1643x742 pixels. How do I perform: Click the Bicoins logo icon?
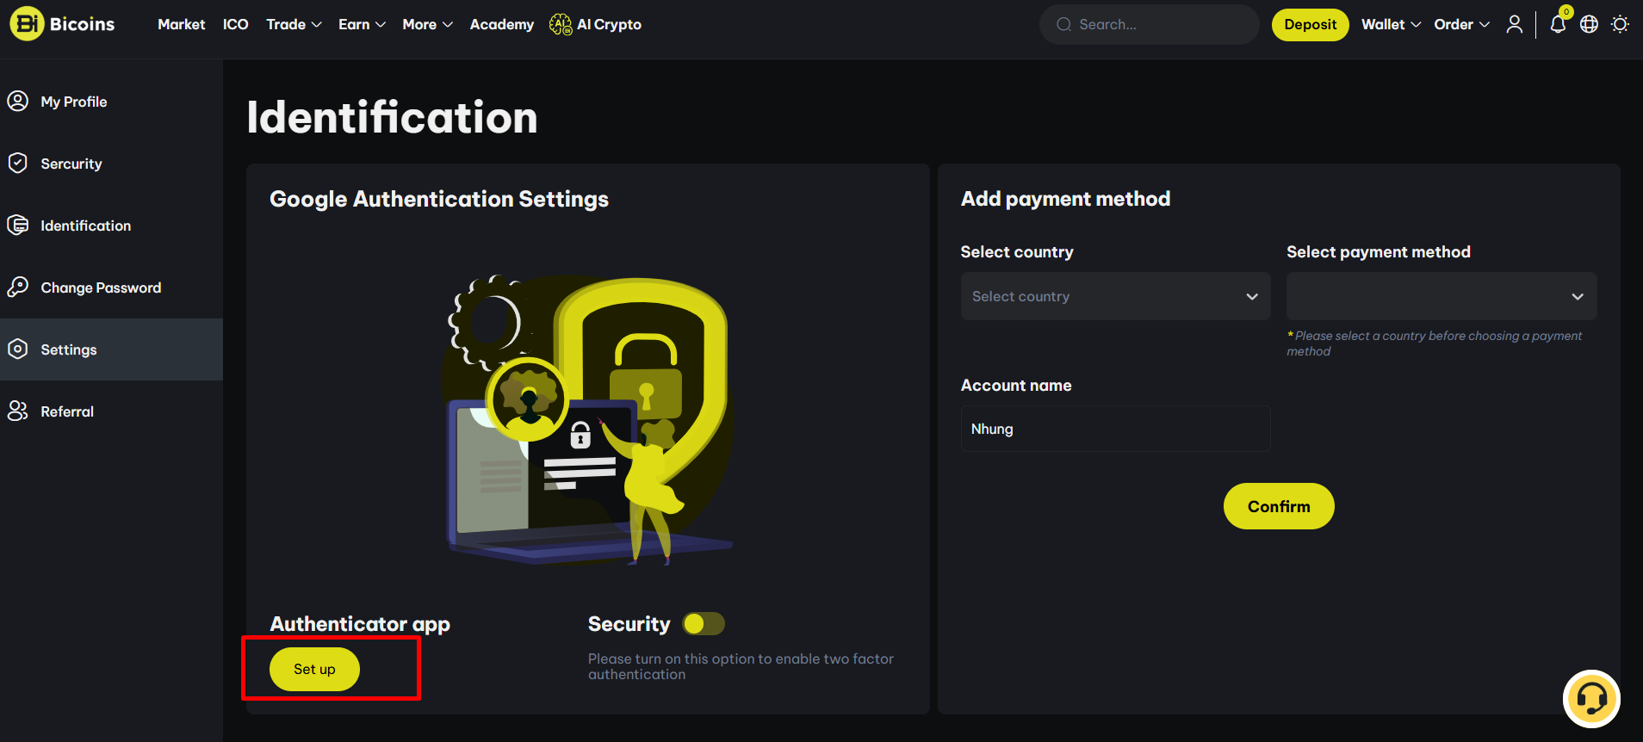pos(27,24)
